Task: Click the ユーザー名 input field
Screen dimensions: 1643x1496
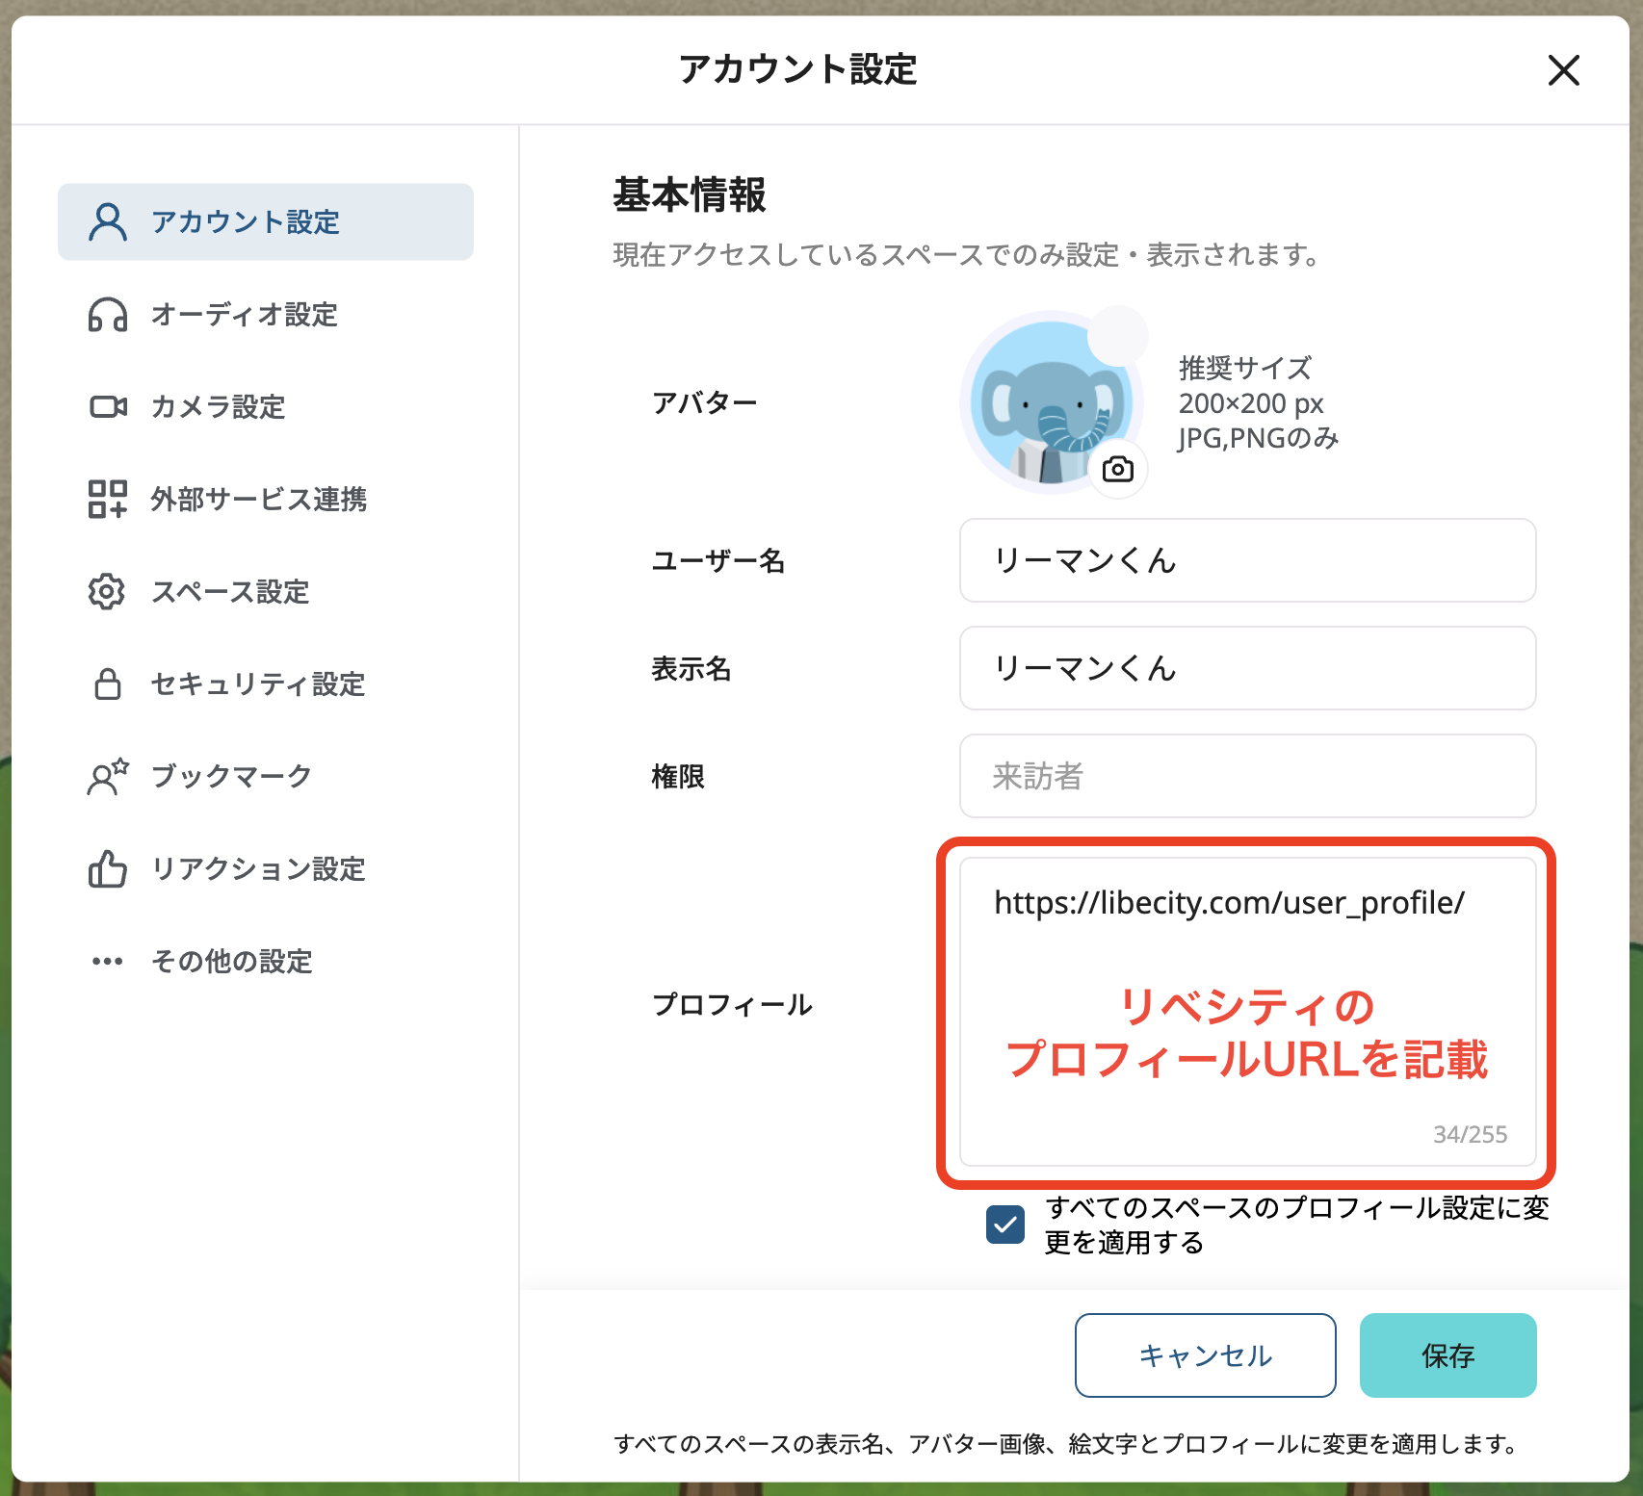Action: point(1247,561)
